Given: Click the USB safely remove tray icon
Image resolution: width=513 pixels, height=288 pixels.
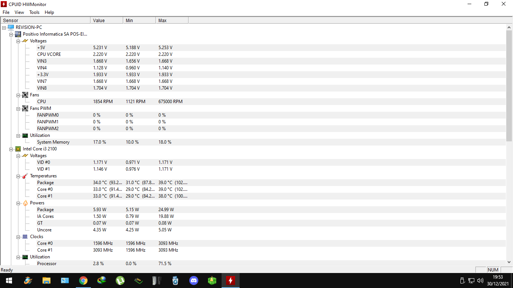Looking at the screenshot, I should tap(463, 280).
